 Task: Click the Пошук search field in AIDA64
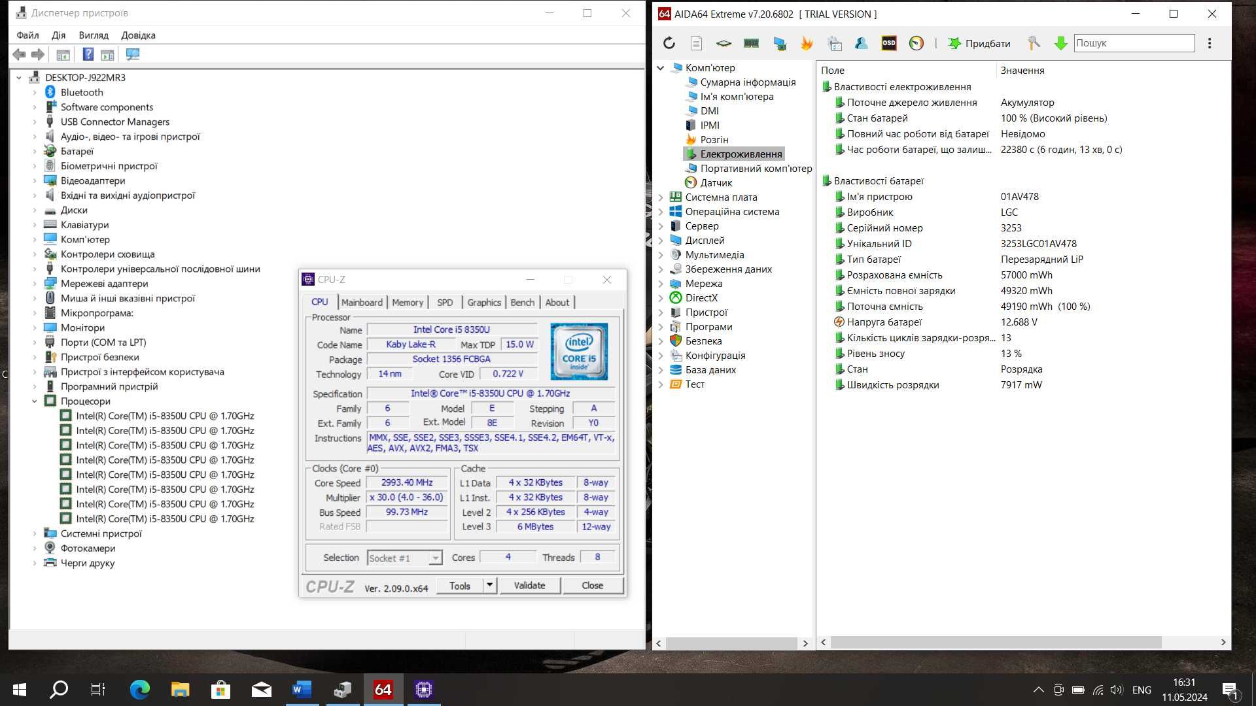[1134, 43]
